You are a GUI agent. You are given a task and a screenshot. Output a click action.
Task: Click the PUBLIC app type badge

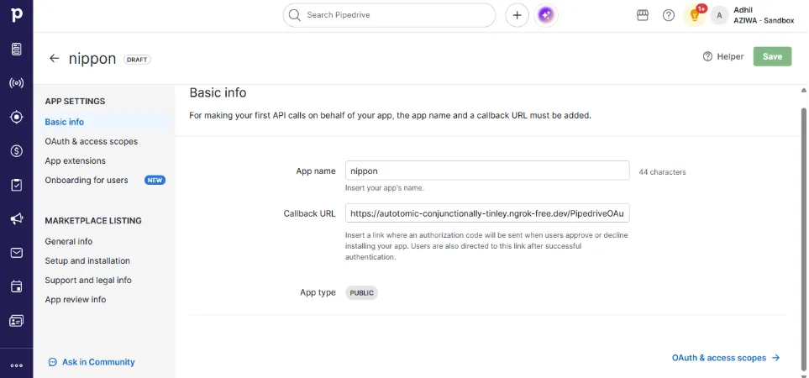coord(362,293)
